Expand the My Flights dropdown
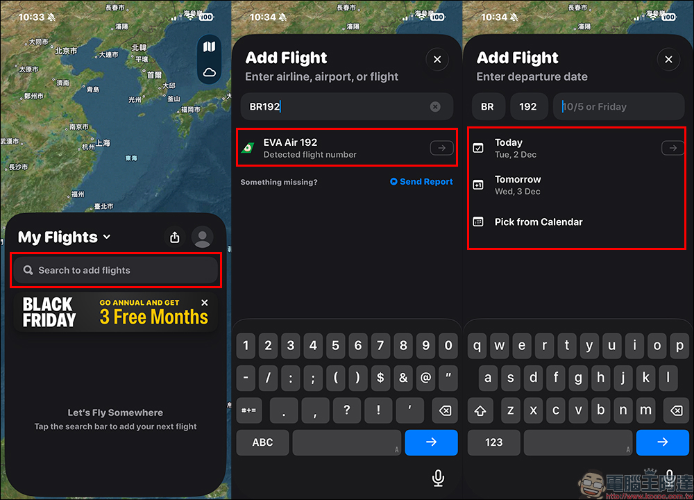Image resolution: width=694 pixels, height=500 pixels. pos(107,237)
